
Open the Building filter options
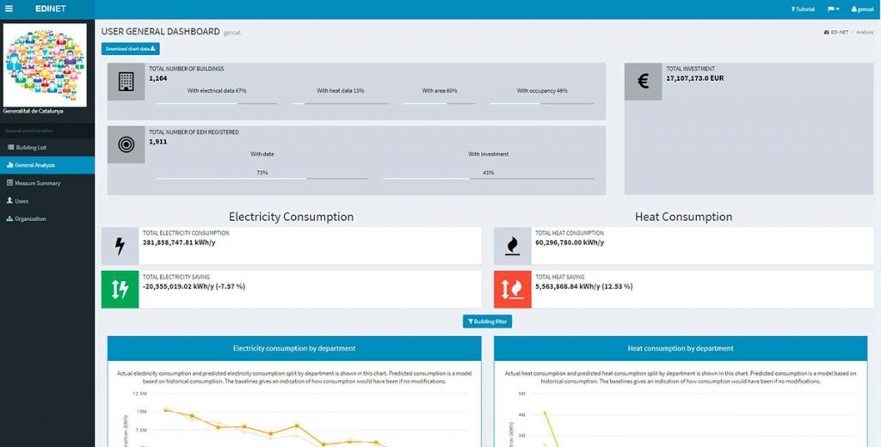[488, 321]
